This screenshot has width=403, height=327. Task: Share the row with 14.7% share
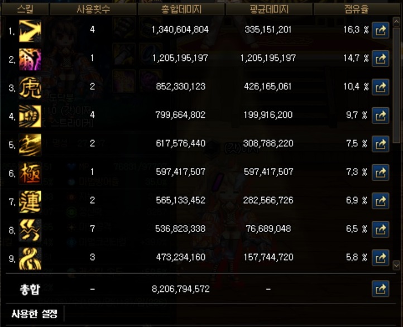pos(380,59)
